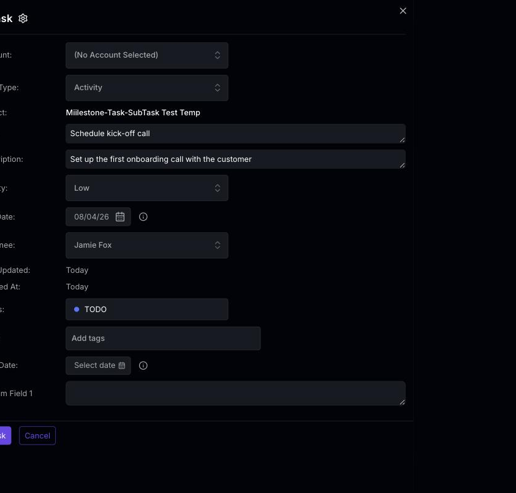Change assignee from Jamie Fox dropdown

146,245
